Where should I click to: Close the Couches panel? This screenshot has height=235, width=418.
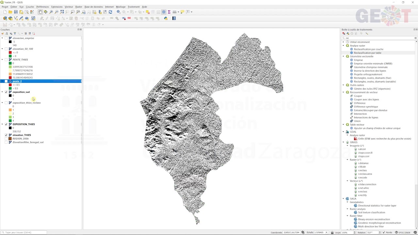(x=81, y=29)
